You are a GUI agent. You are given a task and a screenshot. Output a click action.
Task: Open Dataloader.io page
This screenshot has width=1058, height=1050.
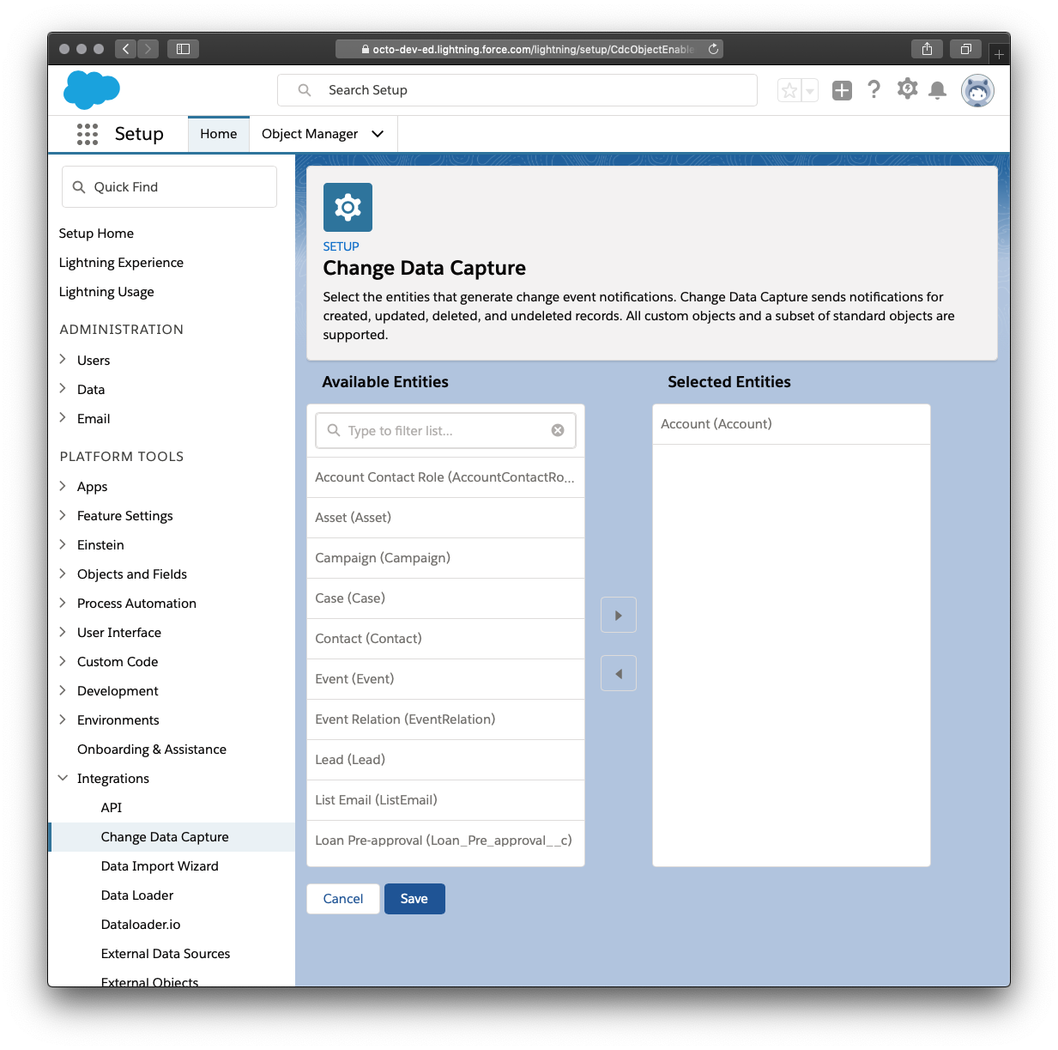coord(141,925)
